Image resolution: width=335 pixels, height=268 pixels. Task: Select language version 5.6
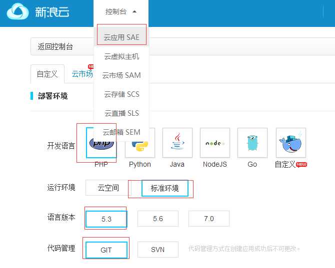point(158,219)
